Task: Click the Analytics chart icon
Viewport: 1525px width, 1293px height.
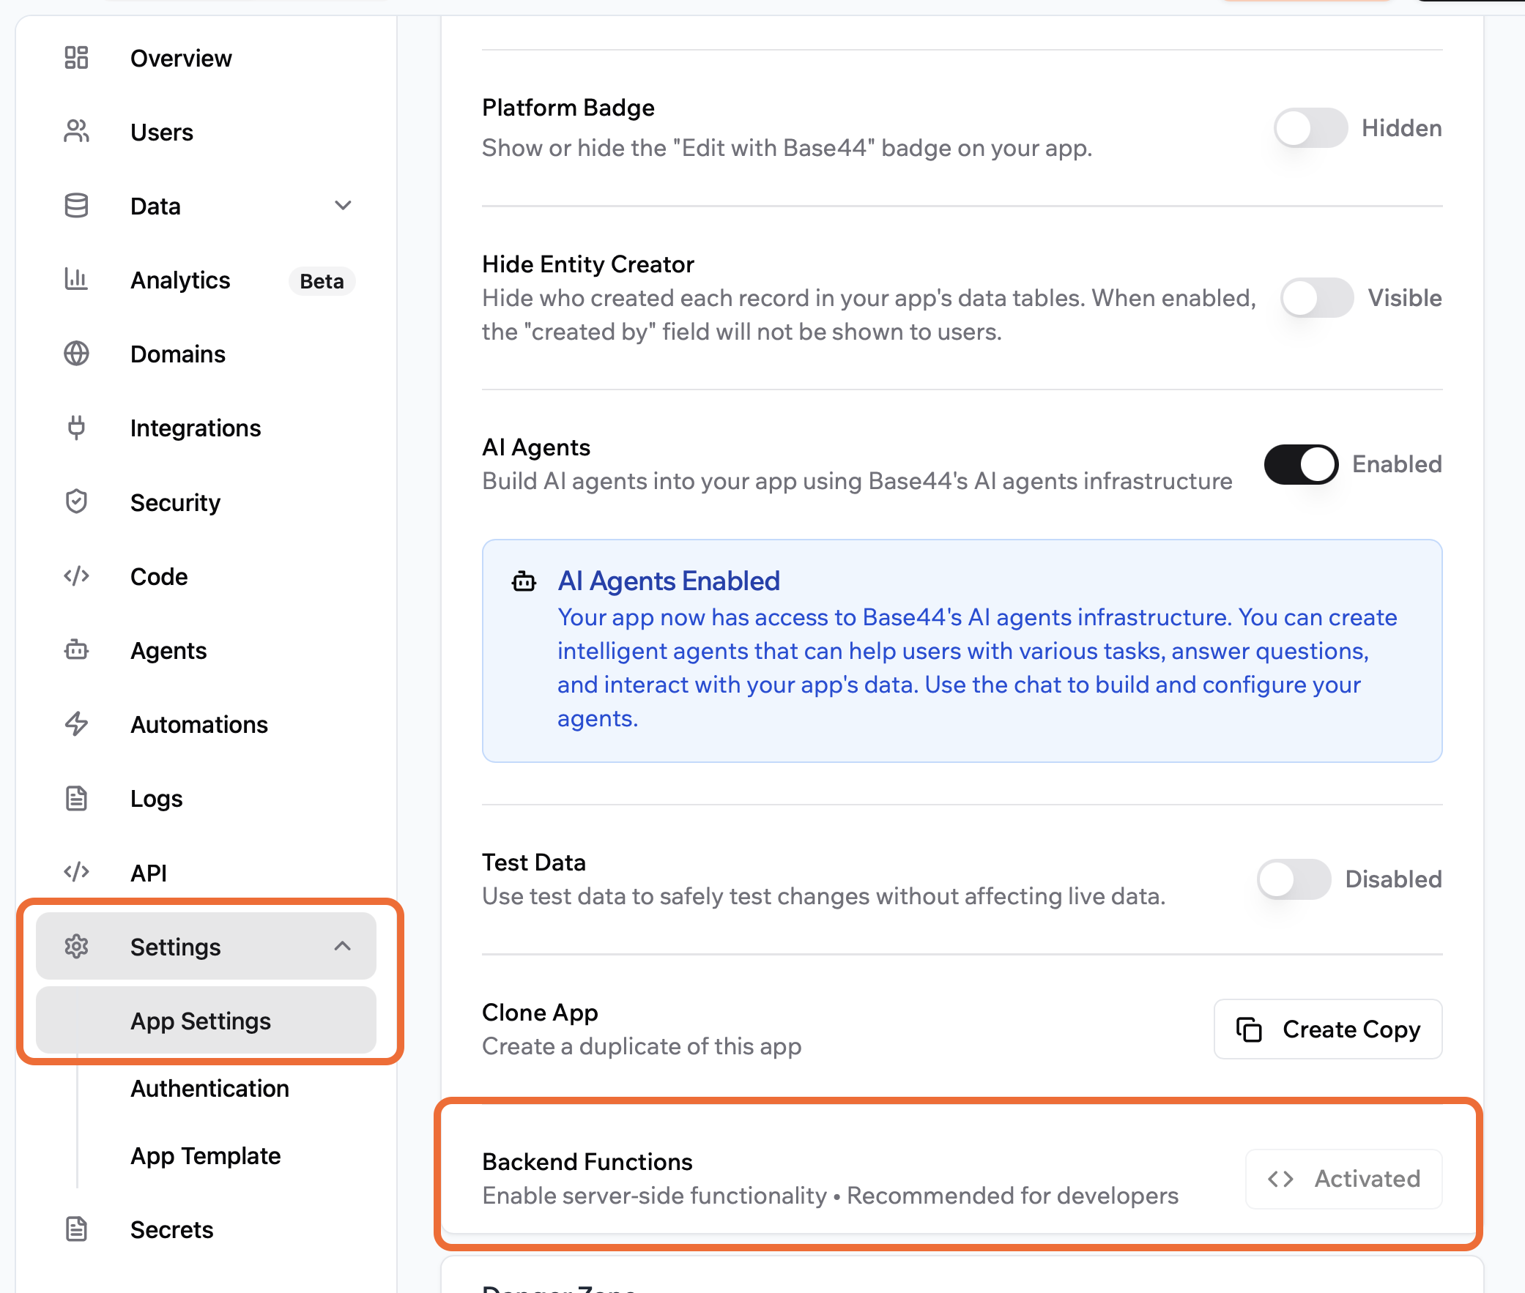Action: (x=76, y=280)
